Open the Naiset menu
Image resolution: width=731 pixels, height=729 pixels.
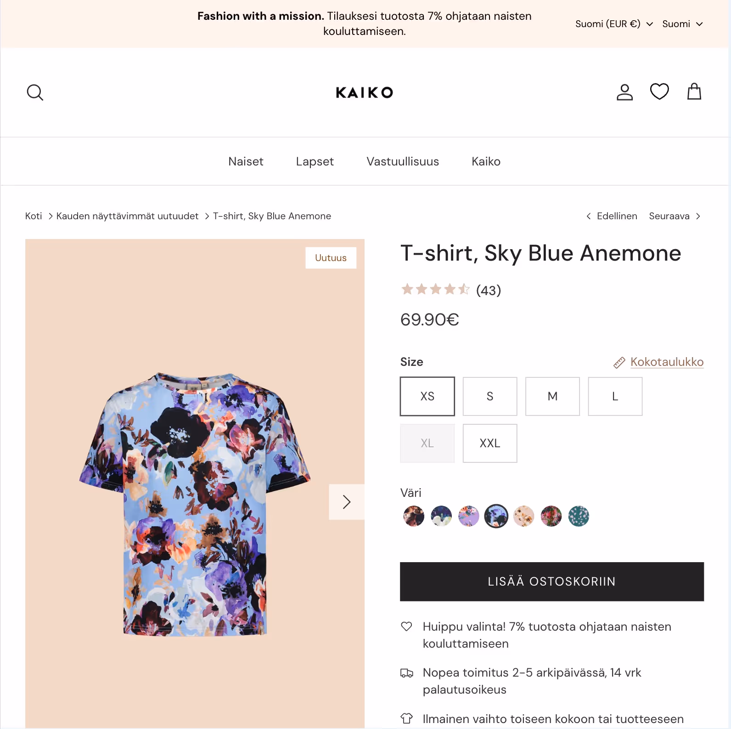246,161
